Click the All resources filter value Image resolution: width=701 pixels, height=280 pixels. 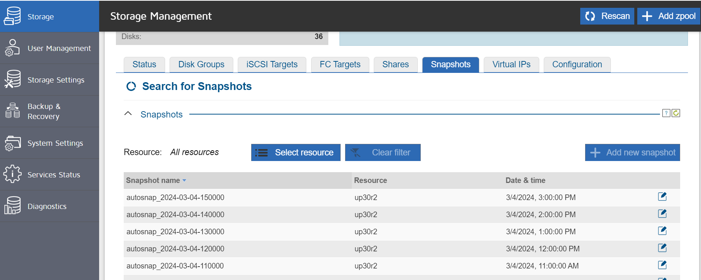coord(195,152)
